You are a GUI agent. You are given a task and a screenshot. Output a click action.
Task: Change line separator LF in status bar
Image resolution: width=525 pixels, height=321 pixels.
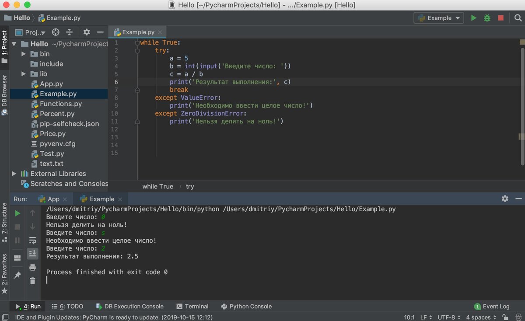tap(426, 318)
